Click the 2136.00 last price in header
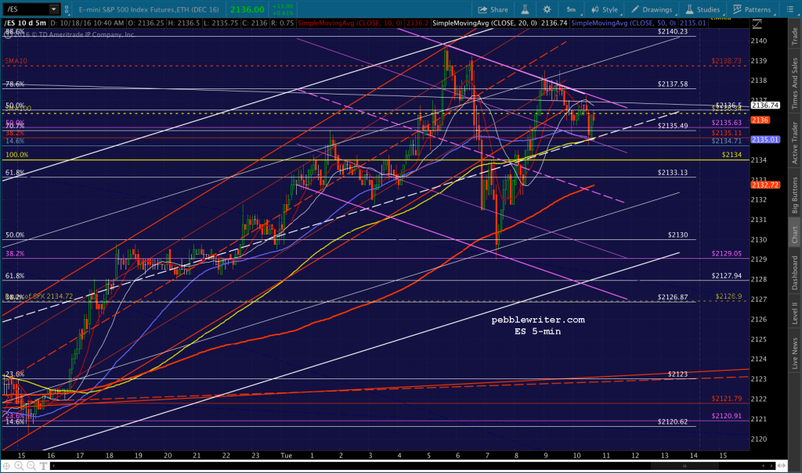Image resolution: width=802 pixels, height=473 pixels. point(247,9)
